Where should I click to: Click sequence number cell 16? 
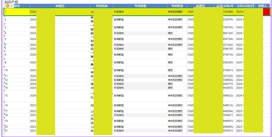pyautogui.click(x=17, y=105)
